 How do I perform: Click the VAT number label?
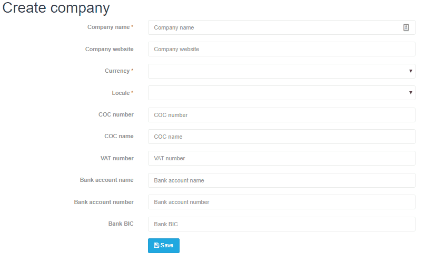pyautogui.click(x=117, y=158)
